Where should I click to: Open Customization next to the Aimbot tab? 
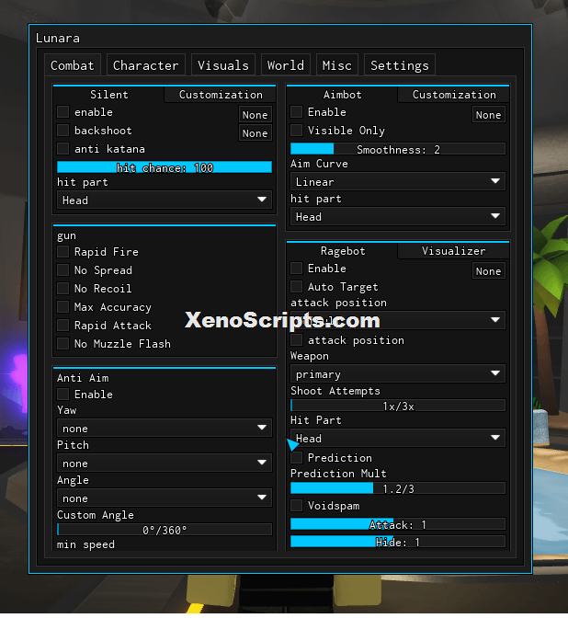[x=454, y=95]
